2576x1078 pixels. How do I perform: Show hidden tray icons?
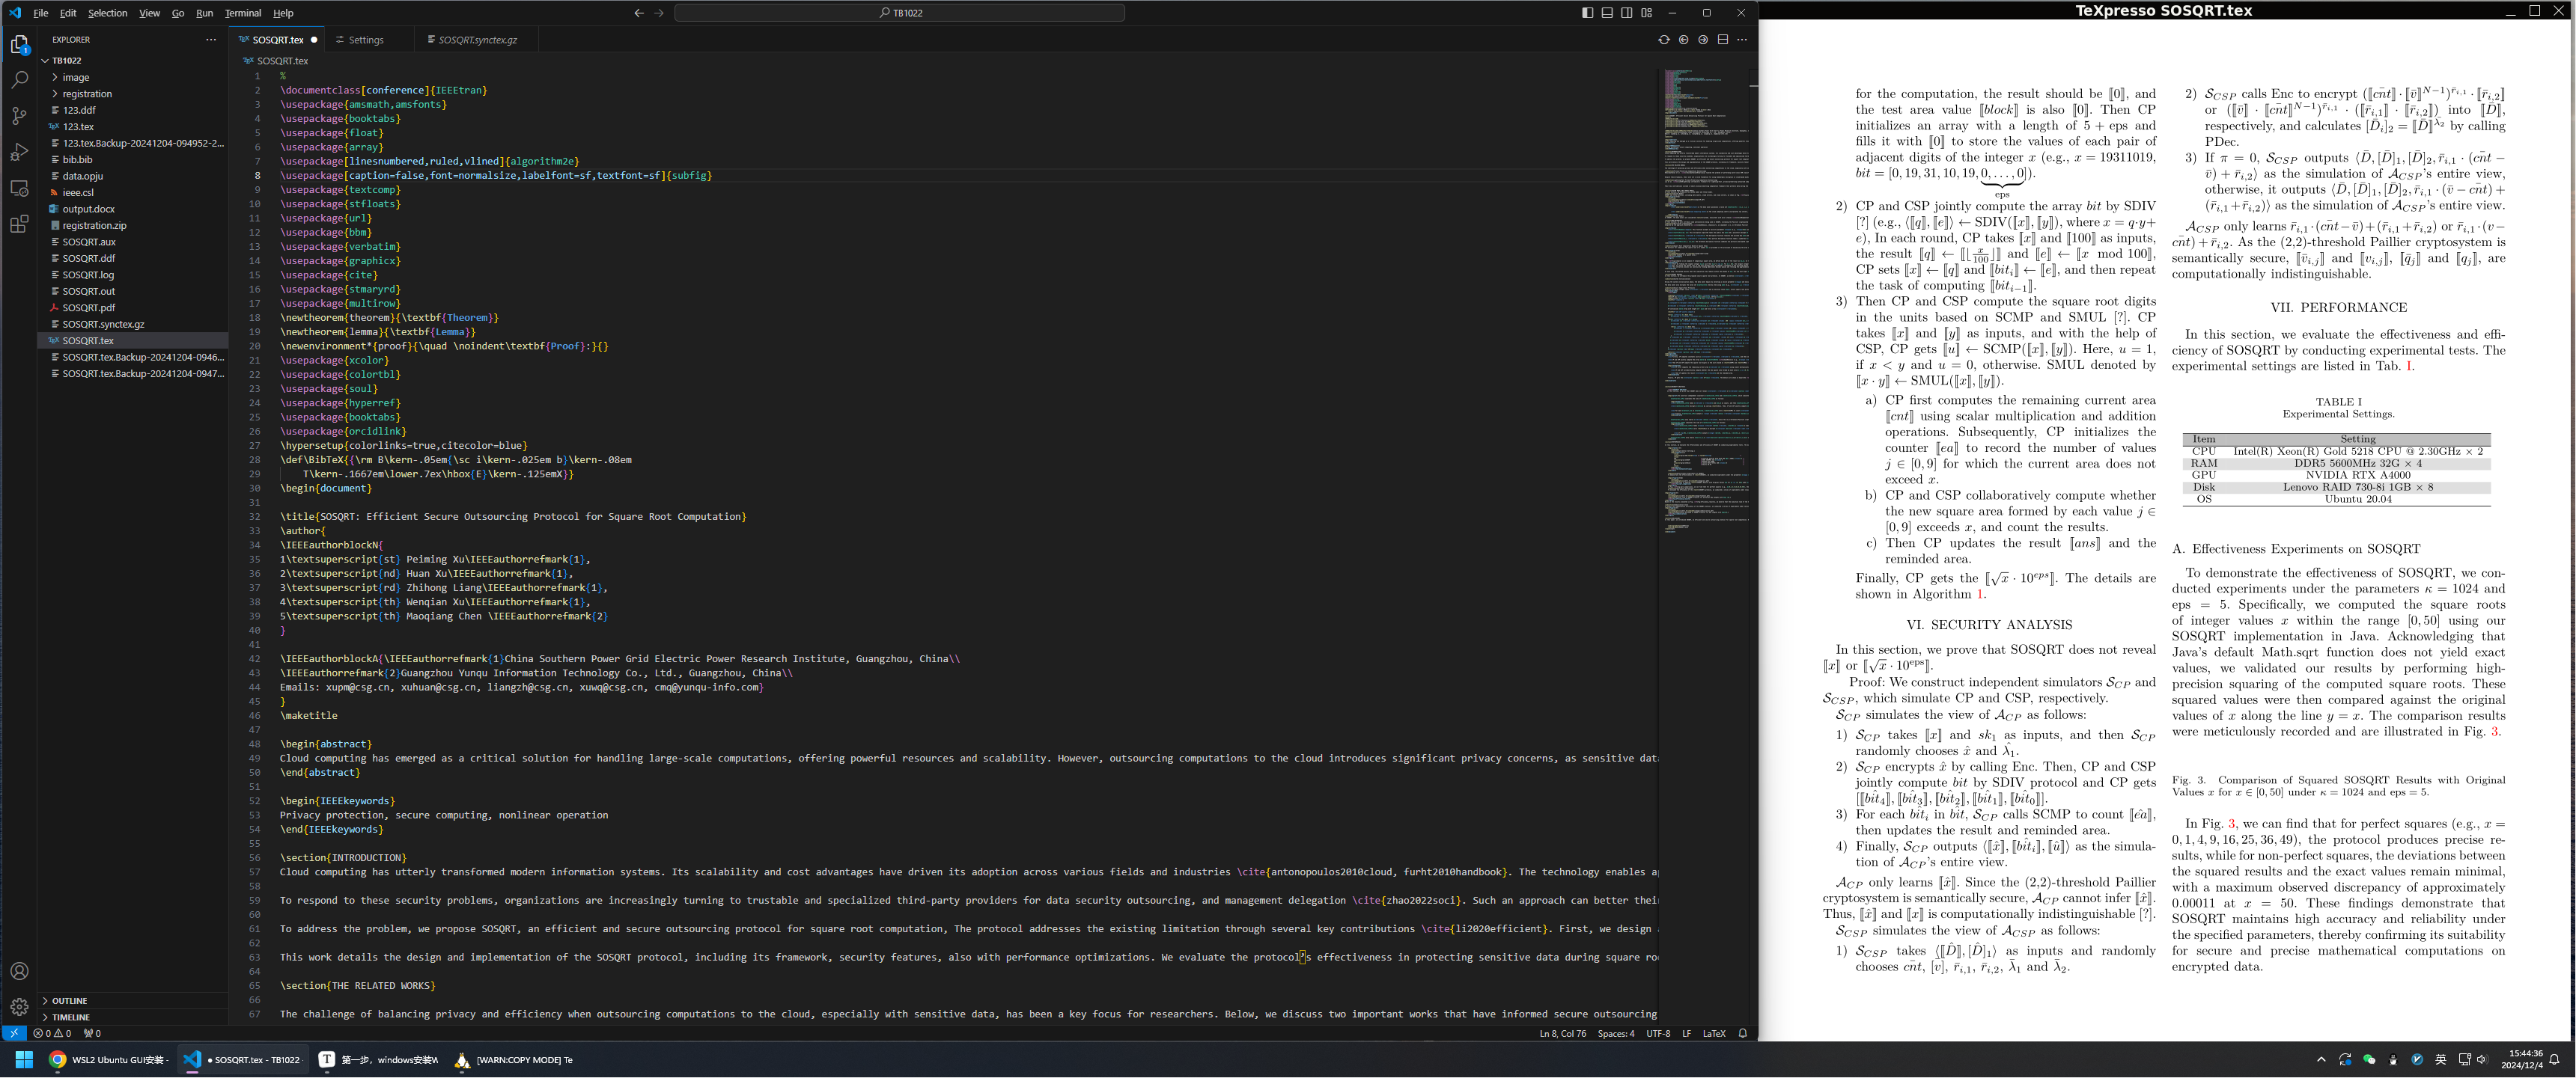(x=2321, y=1059)
